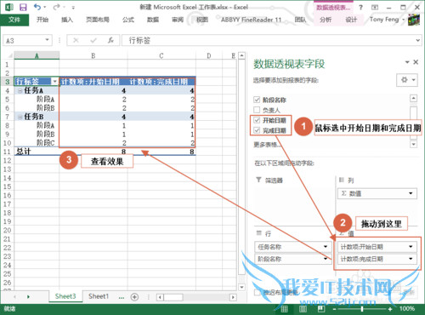
Task: Open the 插入 ribbon tab
Action: click(67, 20)
